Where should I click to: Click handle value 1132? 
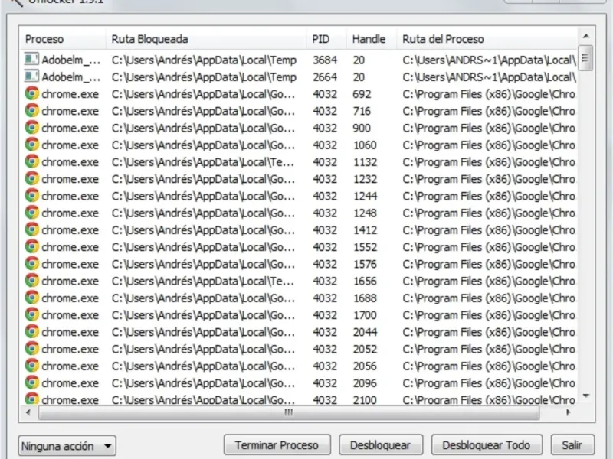[366, 162]
